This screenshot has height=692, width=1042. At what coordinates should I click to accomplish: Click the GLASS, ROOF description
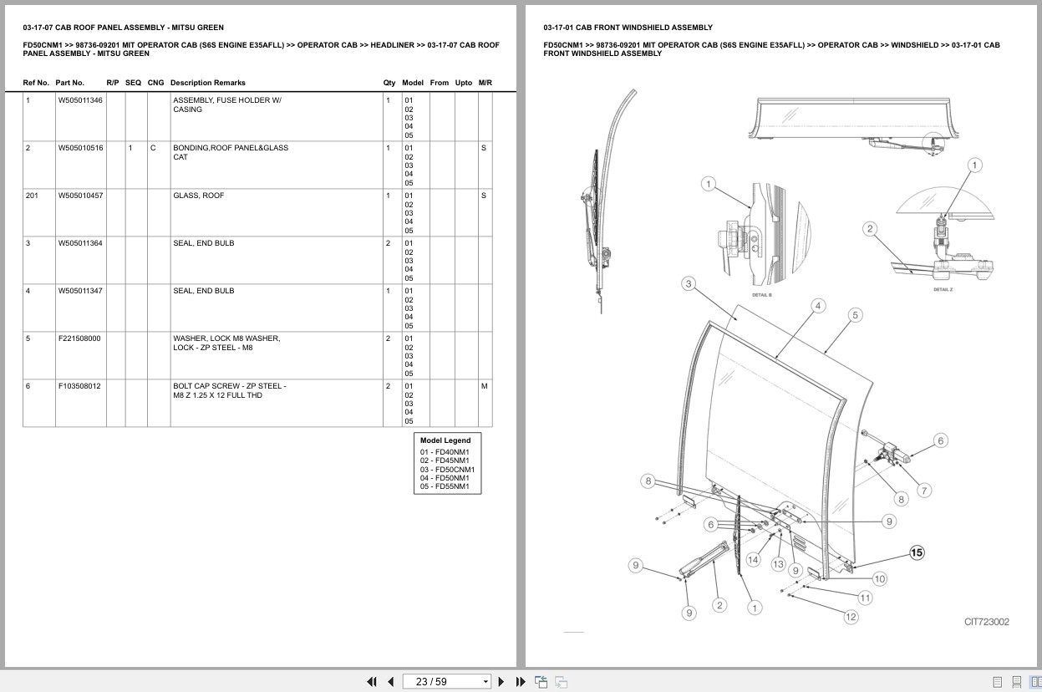click(x=199, y=196)
